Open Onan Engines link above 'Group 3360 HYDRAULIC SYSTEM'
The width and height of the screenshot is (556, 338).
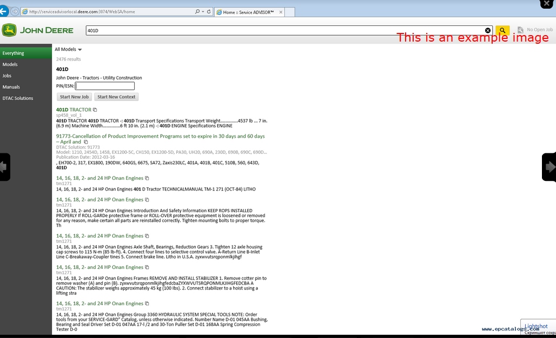pos(100,303)
